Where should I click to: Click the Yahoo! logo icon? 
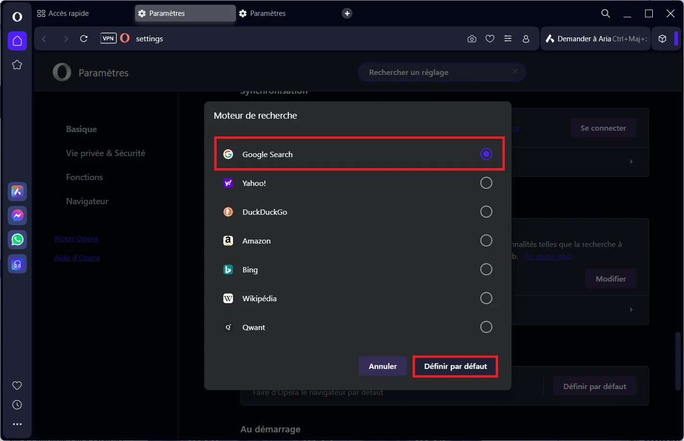tap(228, 183)
